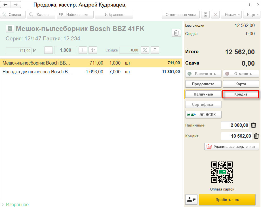Click Удалить все виды оплат
The height and width of the screenshot is (209, 261).
click(231, 146)
